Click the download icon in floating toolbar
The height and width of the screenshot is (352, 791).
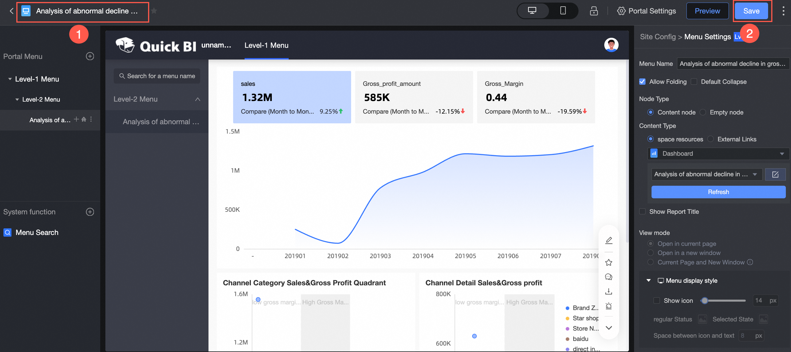tap(609, 291)
